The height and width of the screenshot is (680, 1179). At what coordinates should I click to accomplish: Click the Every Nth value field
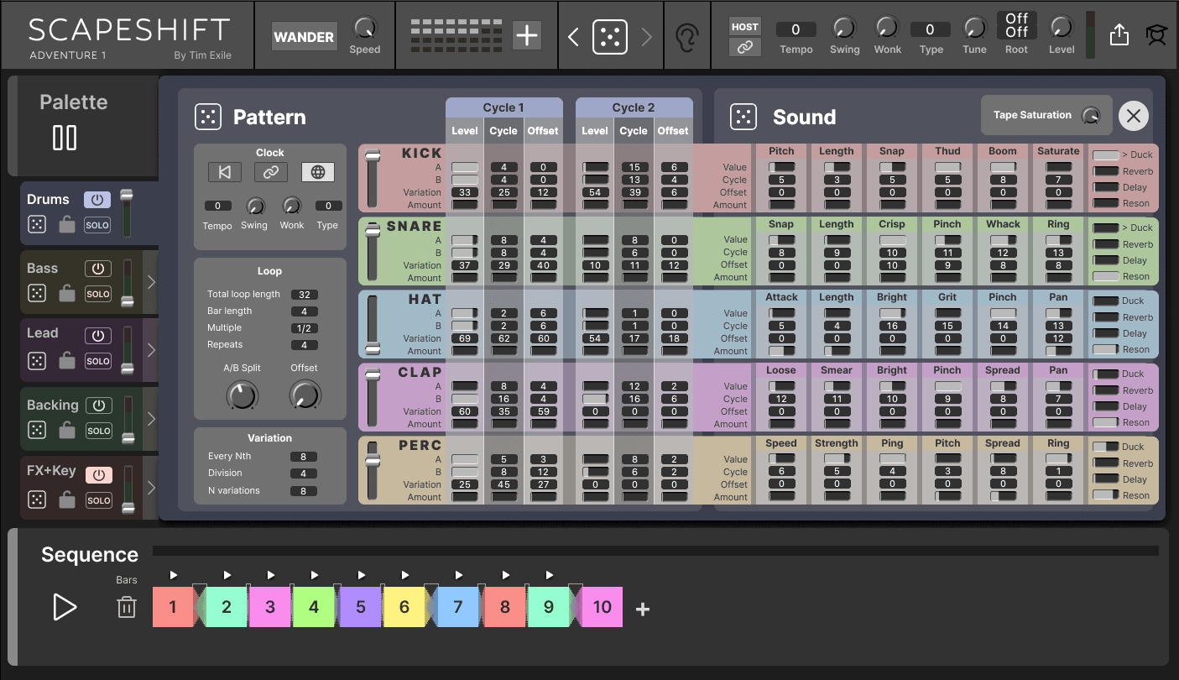click(304, 458)
